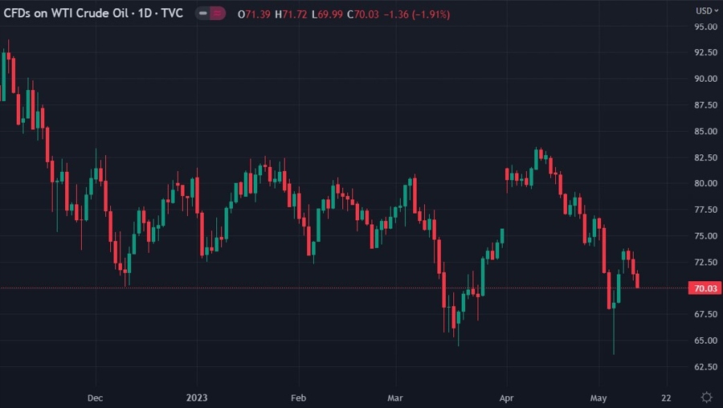Viewport: 723px width, 408px height.
Task: Click the 80.00 price axis label
Action: tap(705, 183)
